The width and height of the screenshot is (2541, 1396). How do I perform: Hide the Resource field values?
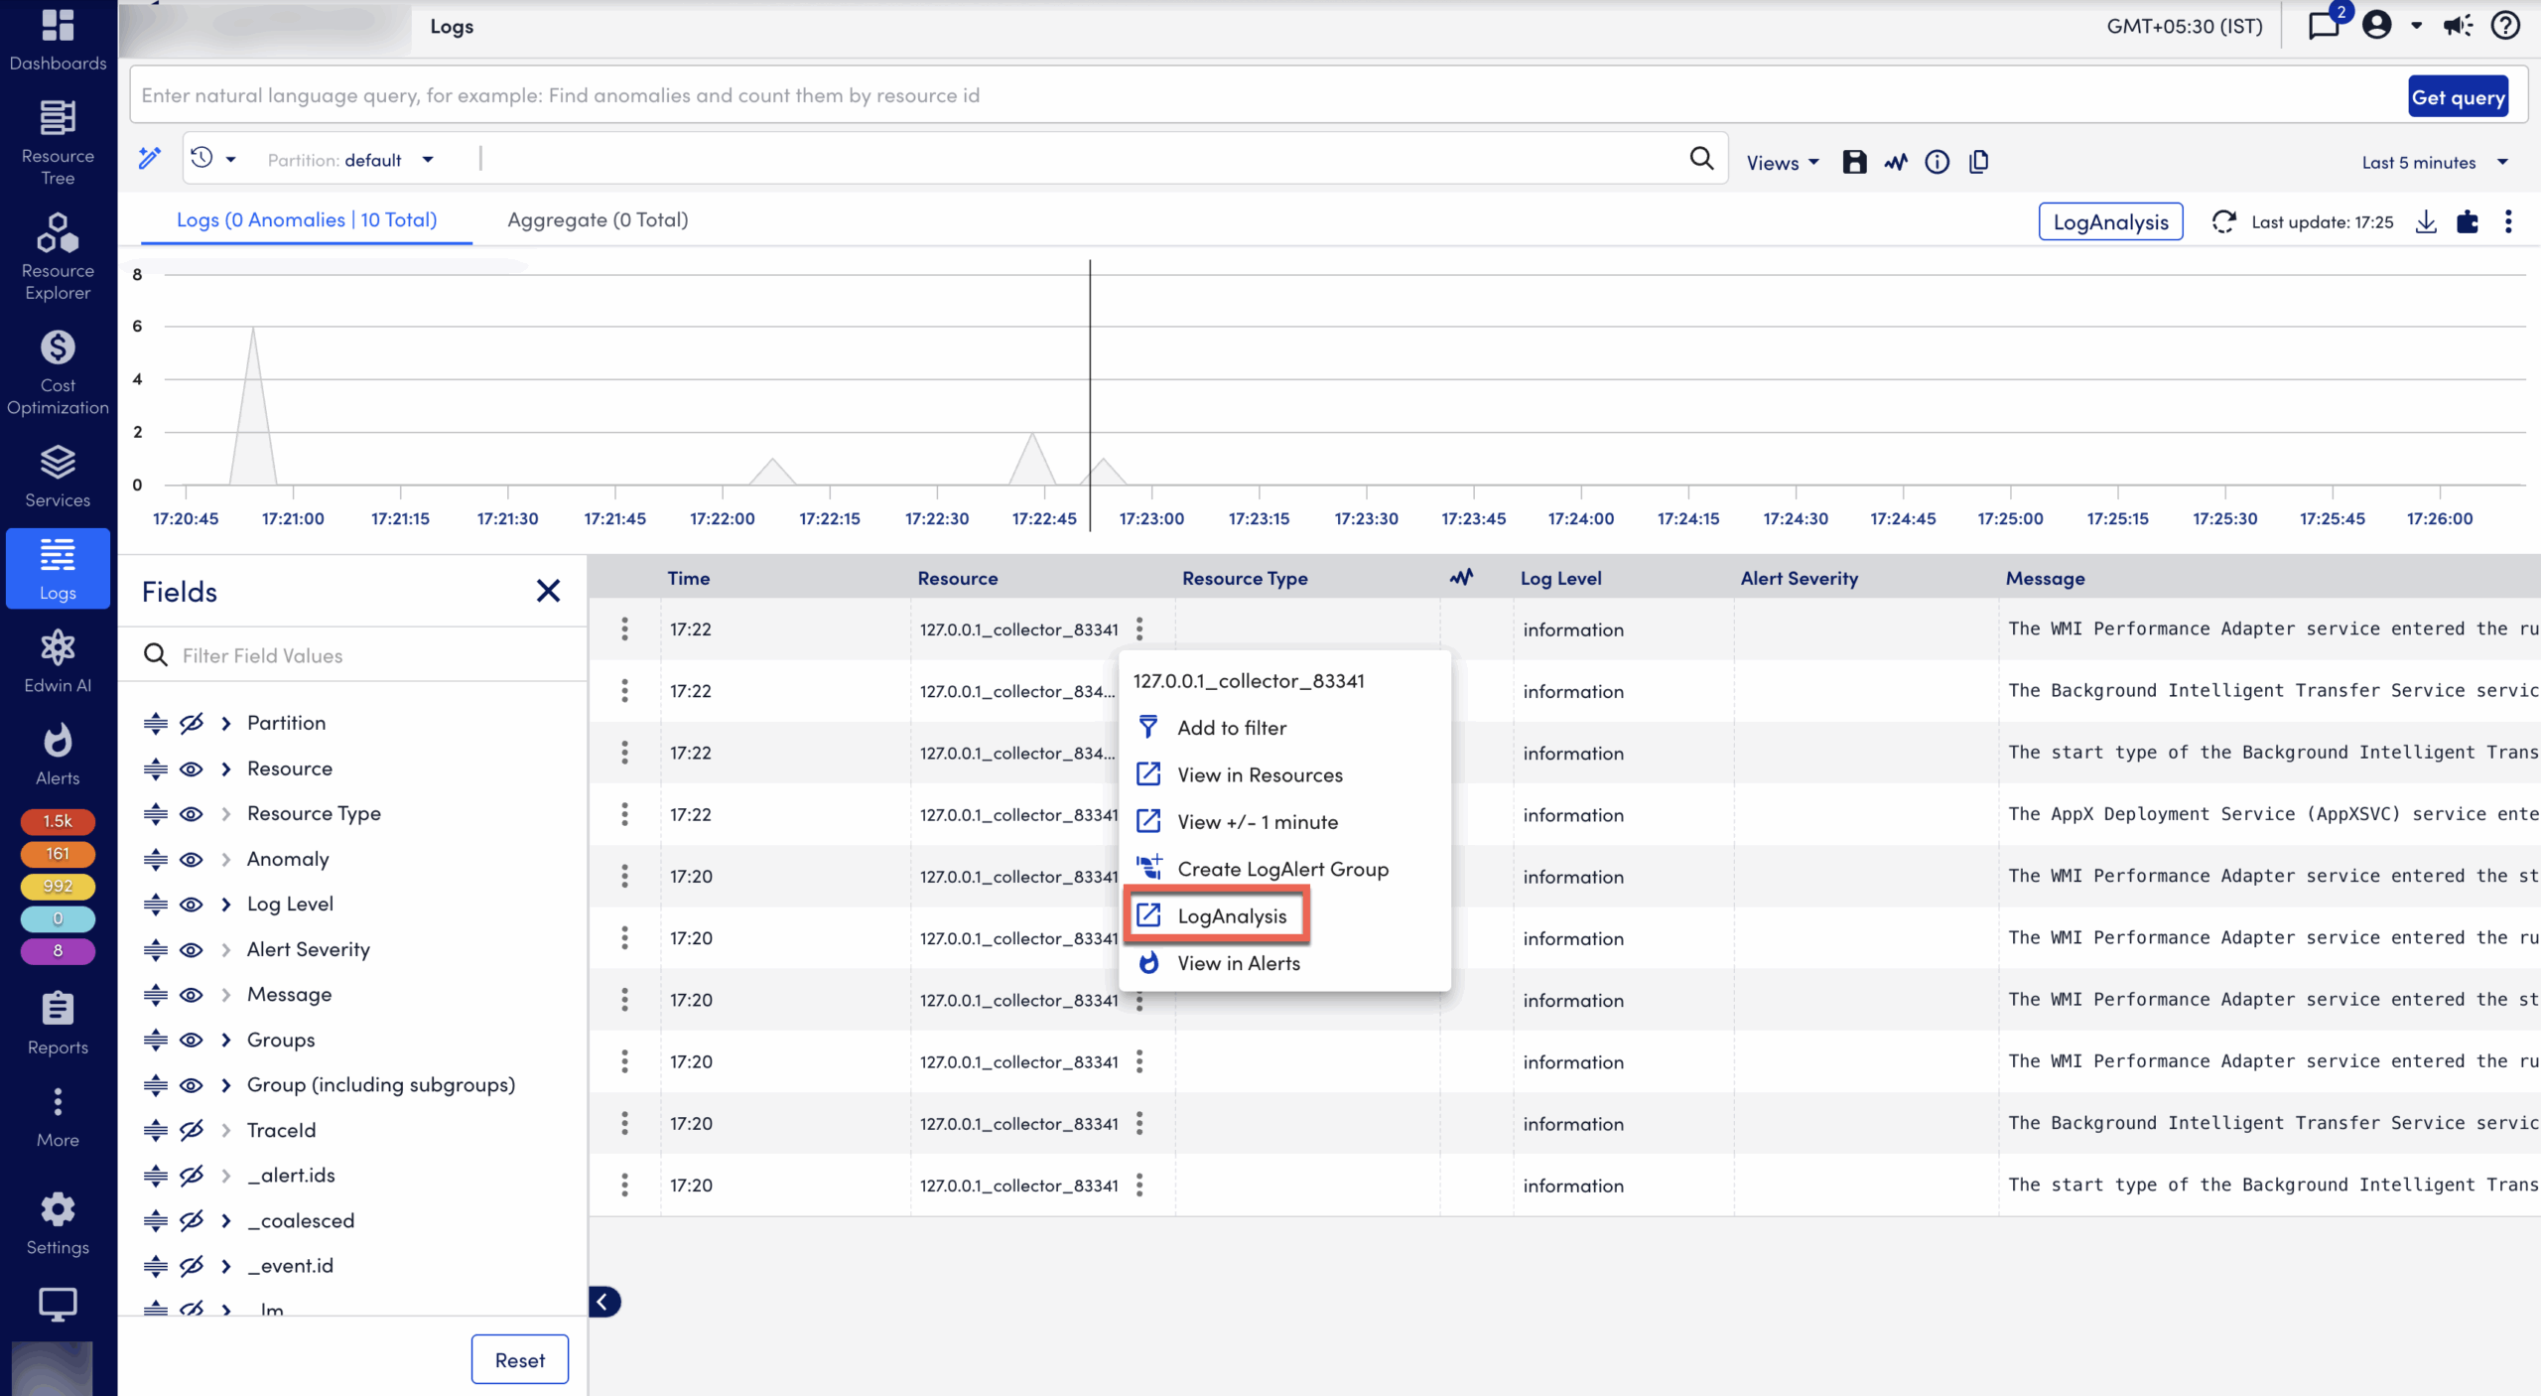pos(190,768)
